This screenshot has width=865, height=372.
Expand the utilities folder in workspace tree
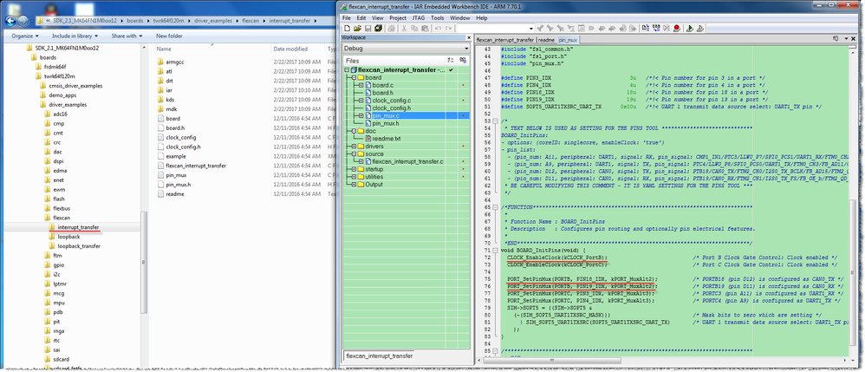(353, 177)
